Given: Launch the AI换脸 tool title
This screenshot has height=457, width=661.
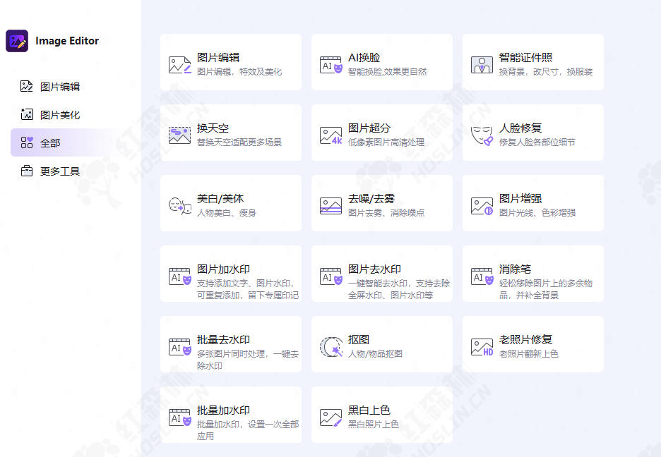Looking at the screenshot, I should pyautogui.click(x=364, y=57).
